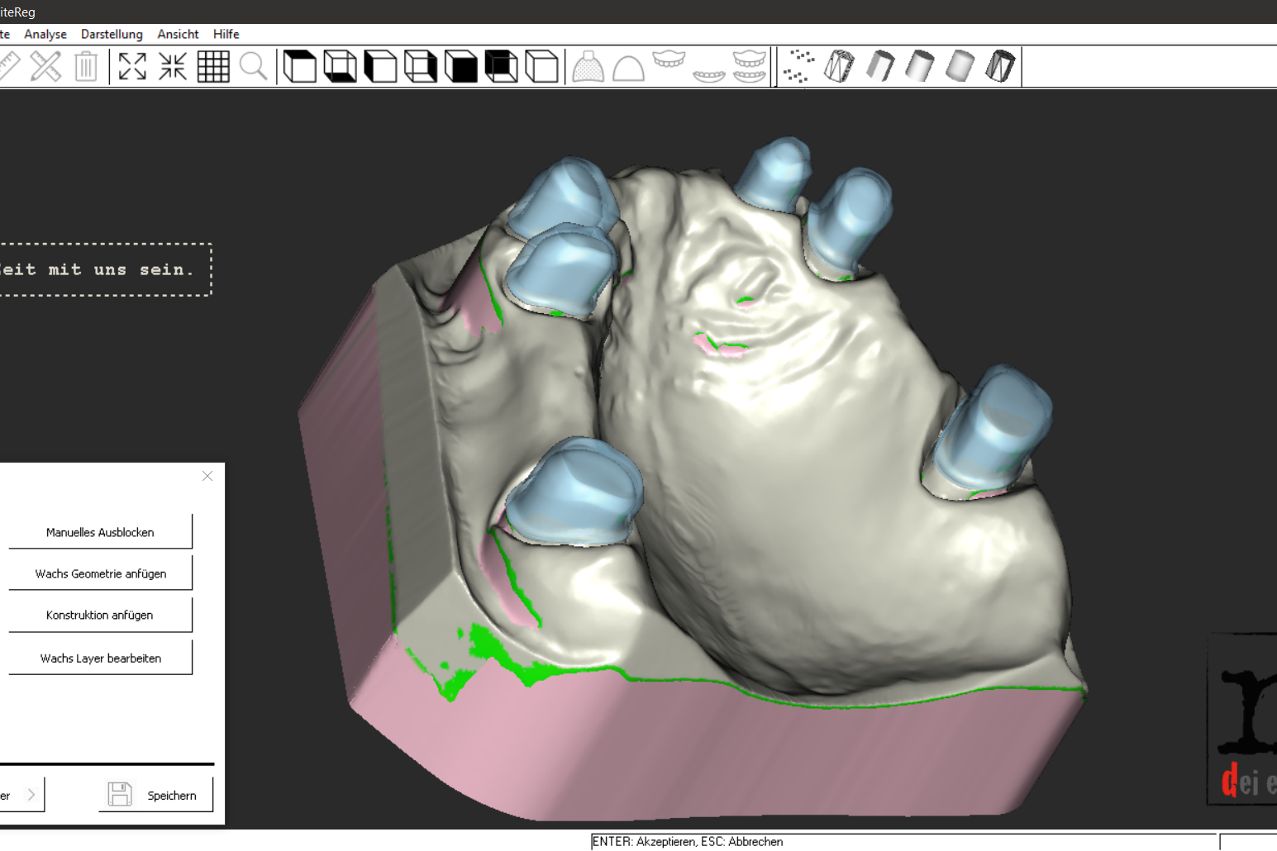Click the inward-arrows shrink view icon
Screen dimensions: 1277x851
click(173, 66)
